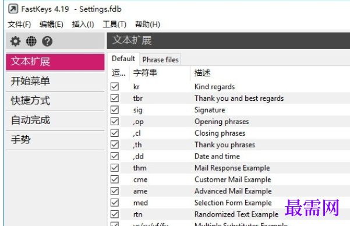Screen dimensions: 350x226
Task: Click the thm string cell
Action: pyautogui.click(x=140, y=168)
